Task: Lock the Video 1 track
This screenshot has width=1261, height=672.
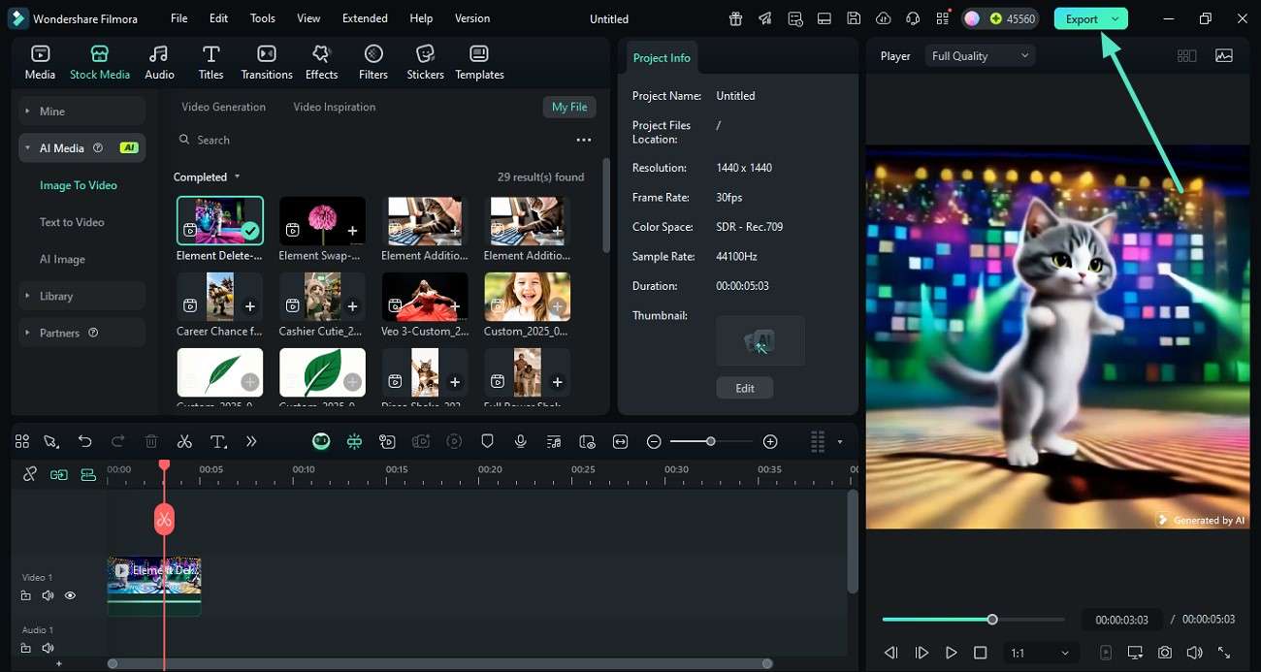Action: [26, 595]
